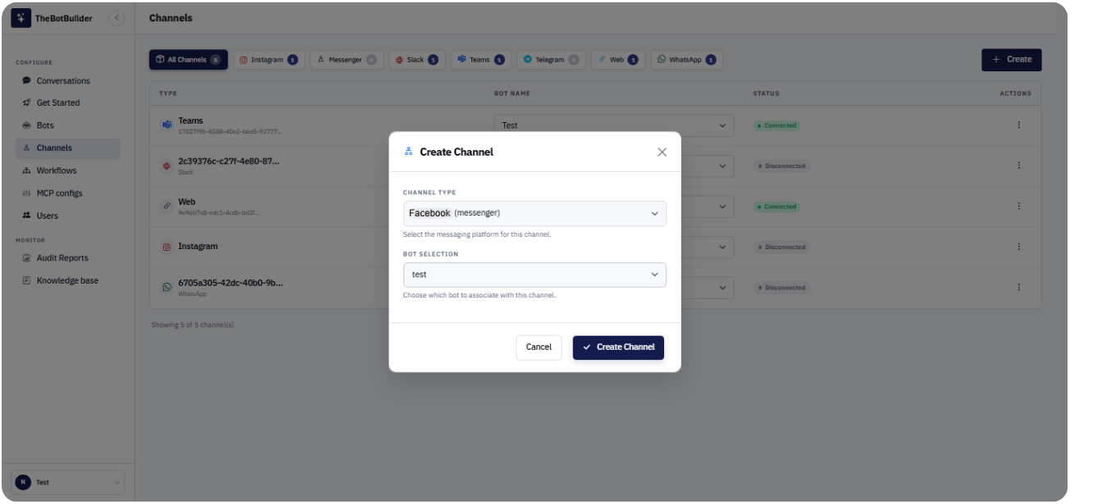Click TheBotBuilder logo icon
This screenshot has height=504, width=1120.
pos(20,18)
